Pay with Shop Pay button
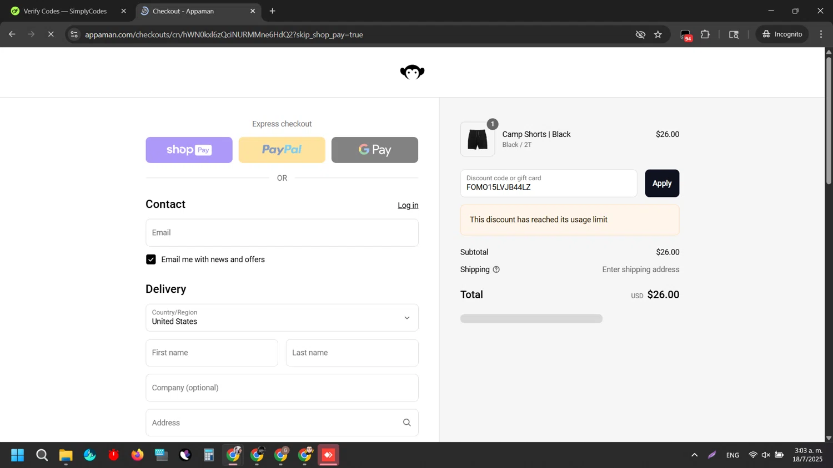Image resolution: width=833 pixels, height=468 pixels. 189,150
